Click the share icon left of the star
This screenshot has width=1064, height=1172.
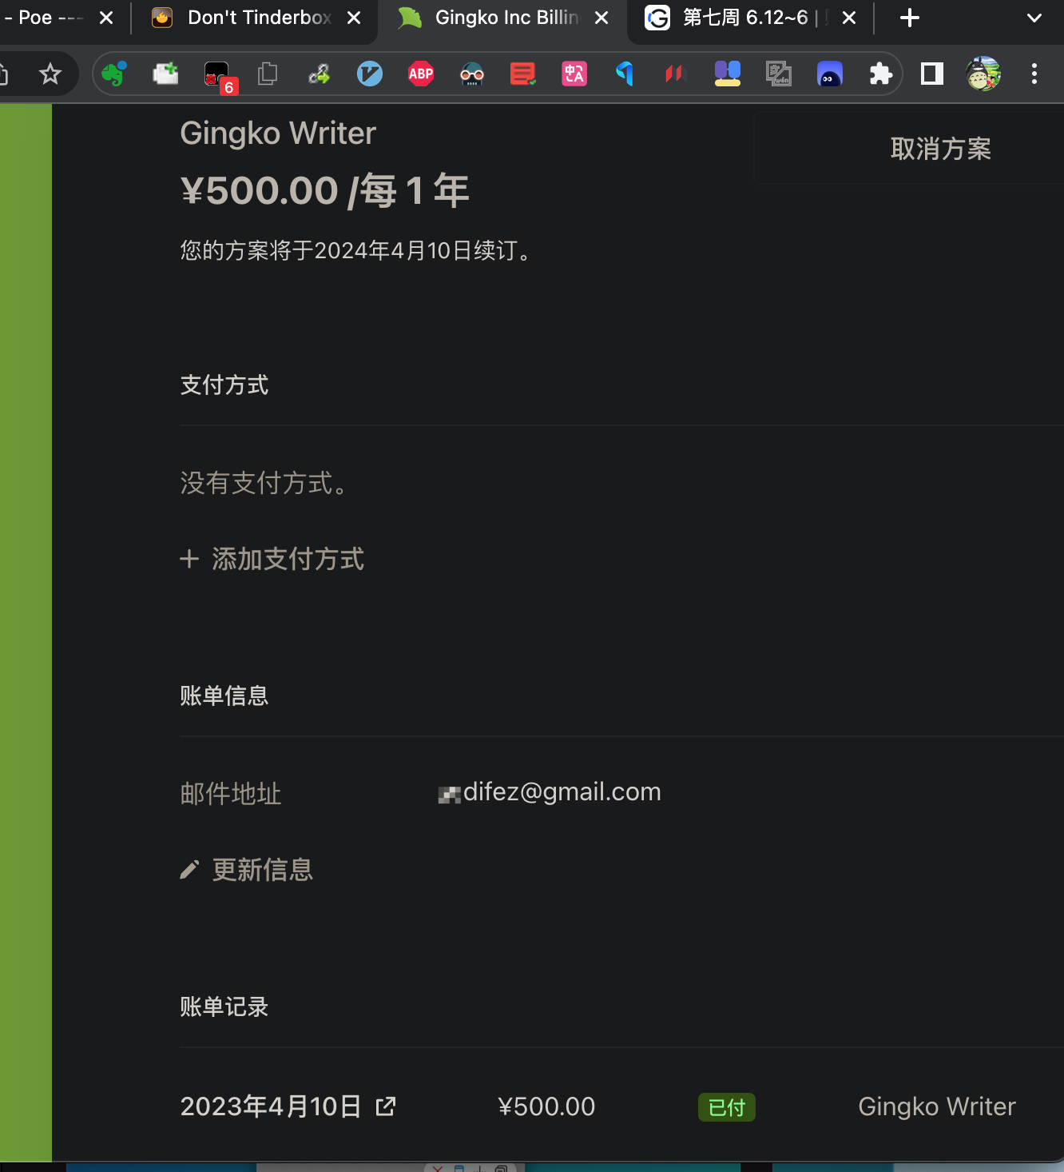[3, 74]
